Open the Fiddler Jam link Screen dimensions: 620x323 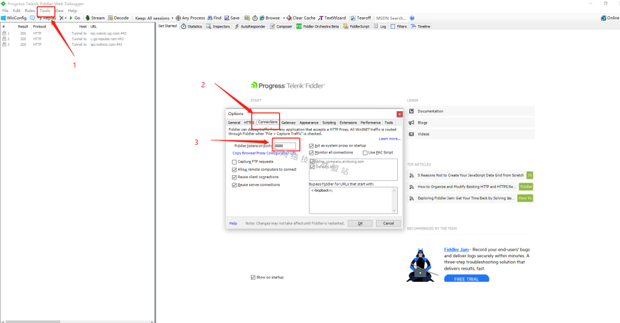click(456, 250)
